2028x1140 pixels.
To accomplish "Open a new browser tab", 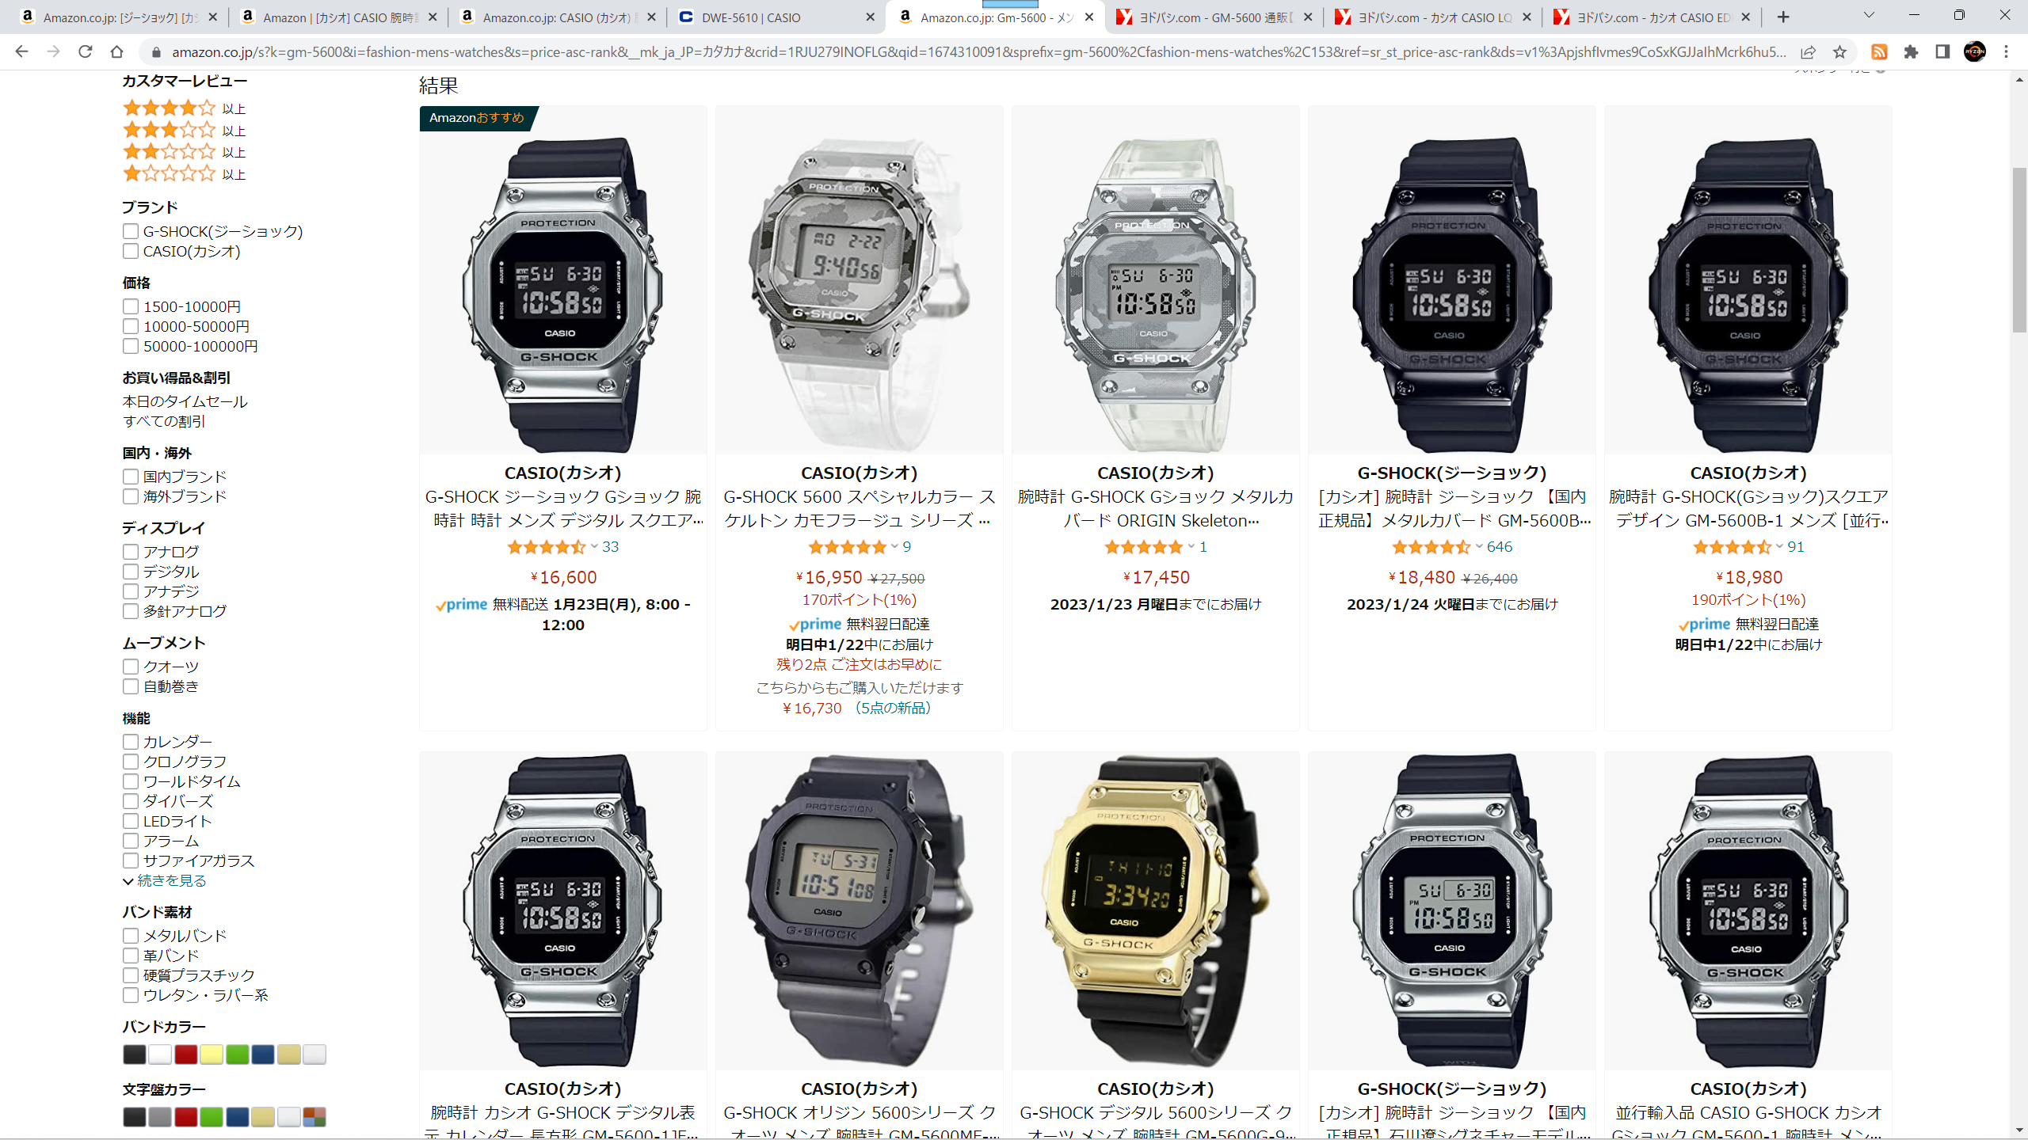I will pyautogui.click(x=1783, y=17).
